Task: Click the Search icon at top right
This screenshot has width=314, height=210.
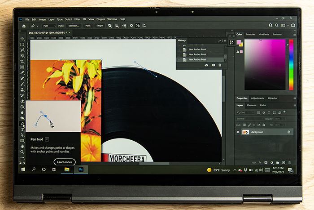Action: click(277, 25)
